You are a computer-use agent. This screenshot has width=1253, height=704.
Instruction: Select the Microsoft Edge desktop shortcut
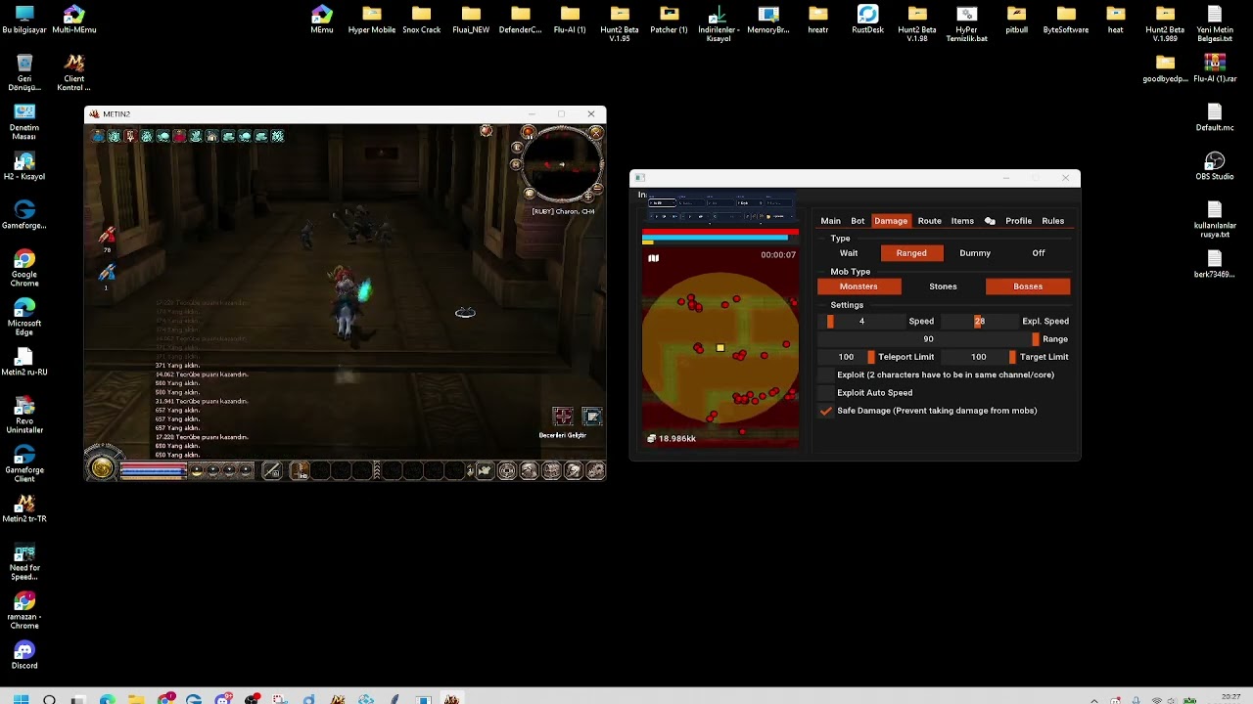24,318
